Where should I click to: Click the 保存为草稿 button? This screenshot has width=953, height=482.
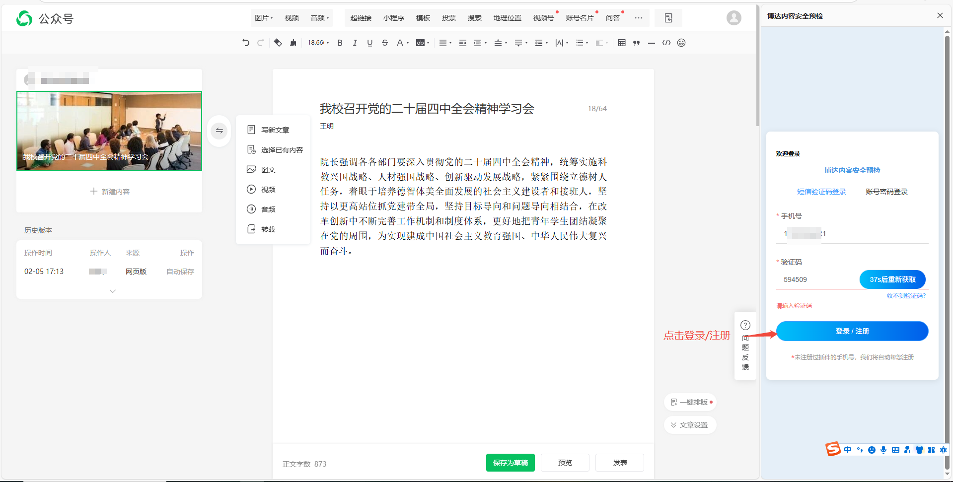pyautogui.click(x=510, y=463)
